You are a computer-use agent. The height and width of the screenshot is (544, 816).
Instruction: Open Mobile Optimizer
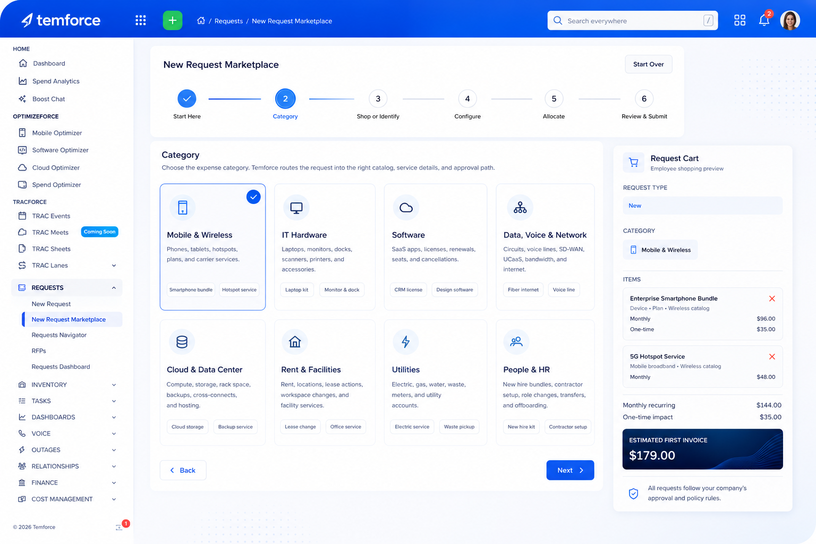click(57, 133)
